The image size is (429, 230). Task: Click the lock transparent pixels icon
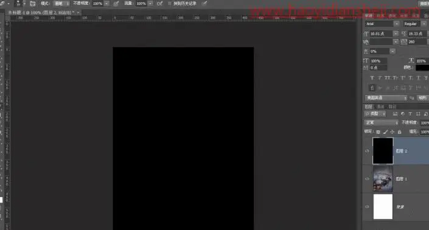[x=378, y=132]
